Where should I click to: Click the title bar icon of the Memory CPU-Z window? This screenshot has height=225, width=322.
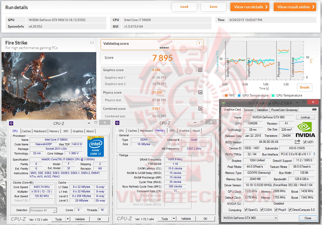pos(117,123)
